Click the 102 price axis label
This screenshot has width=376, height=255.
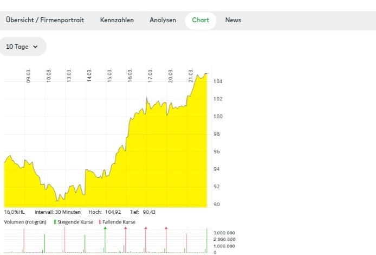click(218, 99)
